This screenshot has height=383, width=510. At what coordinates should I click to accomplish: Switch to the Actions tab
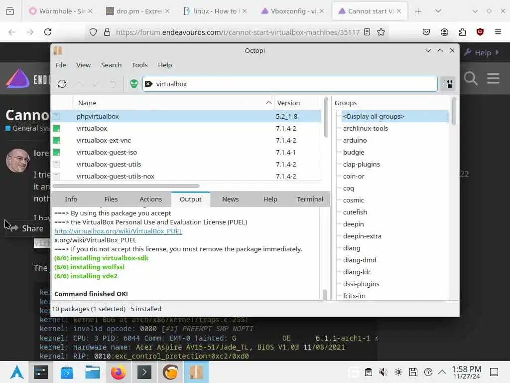point(150,199)
